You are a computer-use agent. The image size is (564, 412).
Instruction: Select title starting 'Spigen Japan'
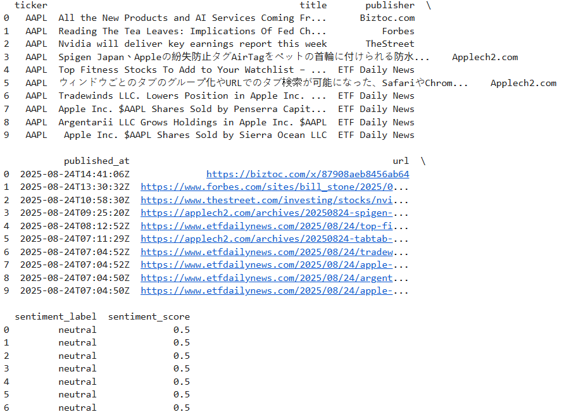(x=244, y=57)
